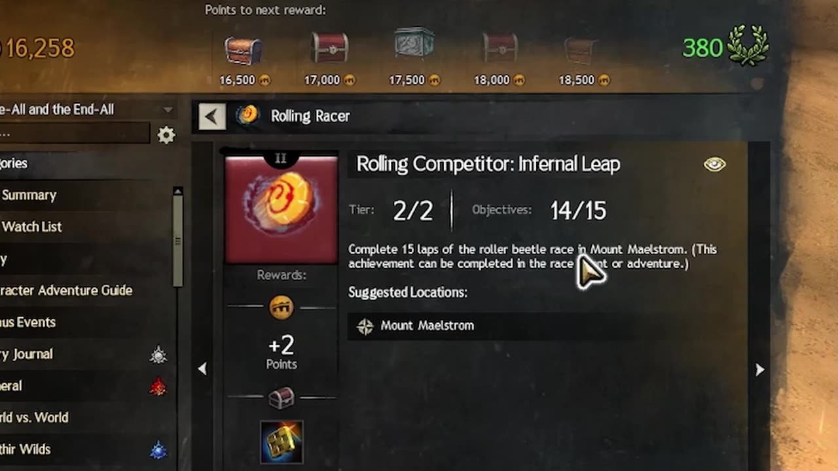Click the green laurel wreath icon
Image resolution: width=838 pixels, height=471 pixels.
click(750, 46)
